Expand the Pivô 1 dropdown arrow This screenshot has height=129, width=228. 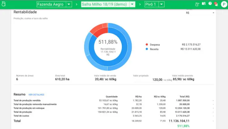point(161,4)
